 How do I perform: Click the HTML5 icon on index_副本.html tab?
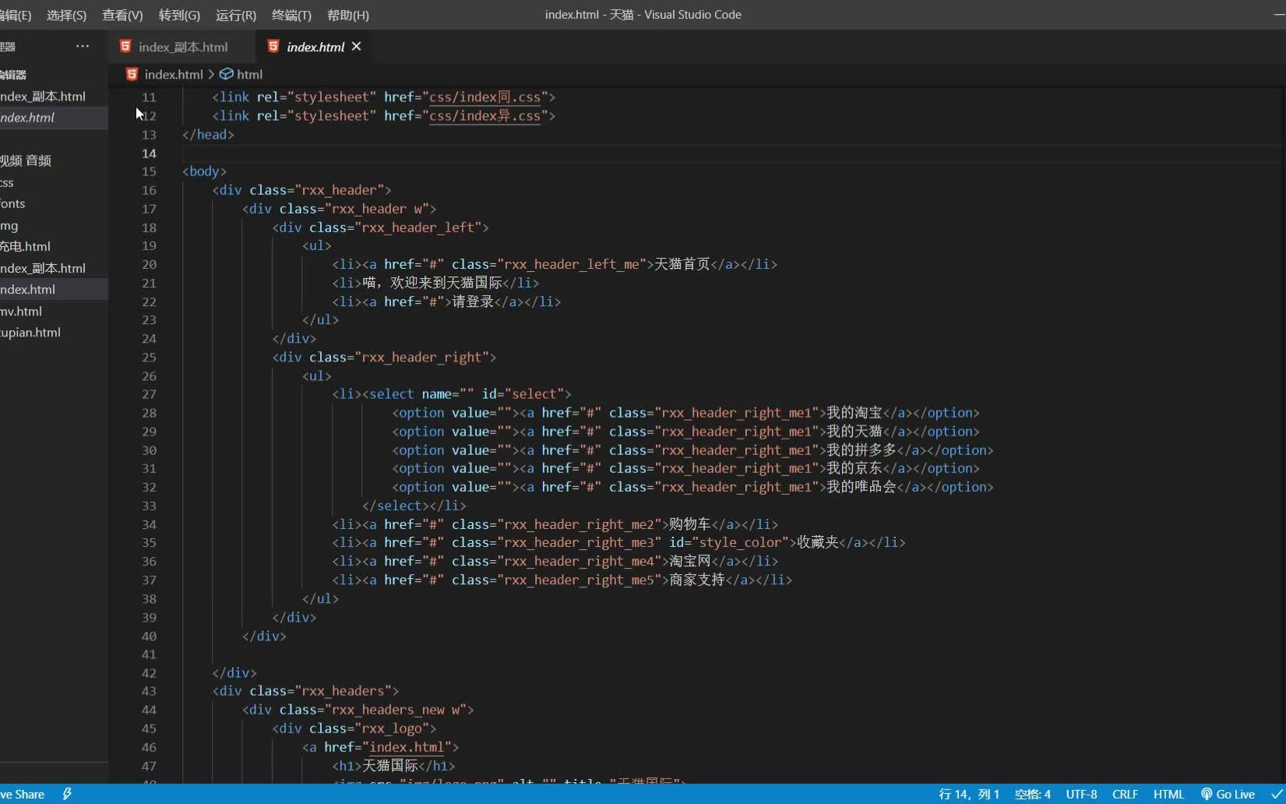125,47
